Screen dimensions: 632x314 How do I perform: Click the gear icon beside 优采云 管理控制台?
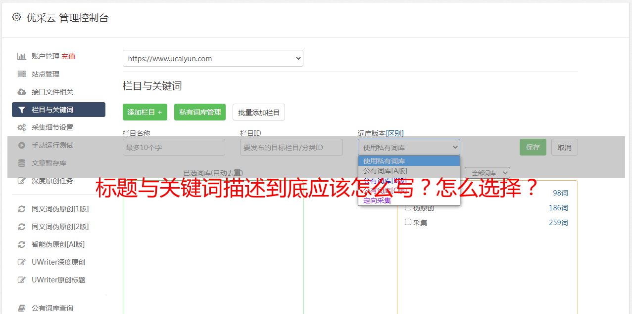17,17
